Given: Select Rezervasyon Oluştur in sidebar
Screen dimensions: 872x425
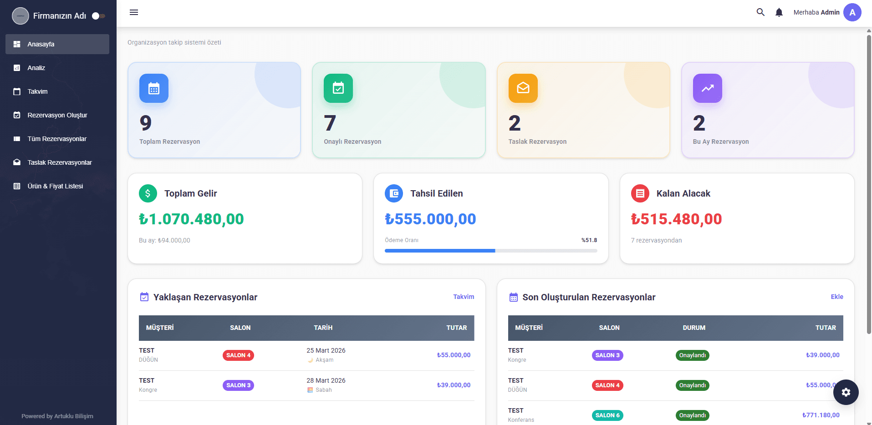Looking at the screenshot, I should pyautogui.click(x=57, y=115).
